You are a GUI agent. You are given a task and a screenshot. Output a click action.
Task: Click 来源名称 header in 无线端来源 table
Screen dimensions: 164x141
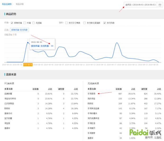[92, 89]
